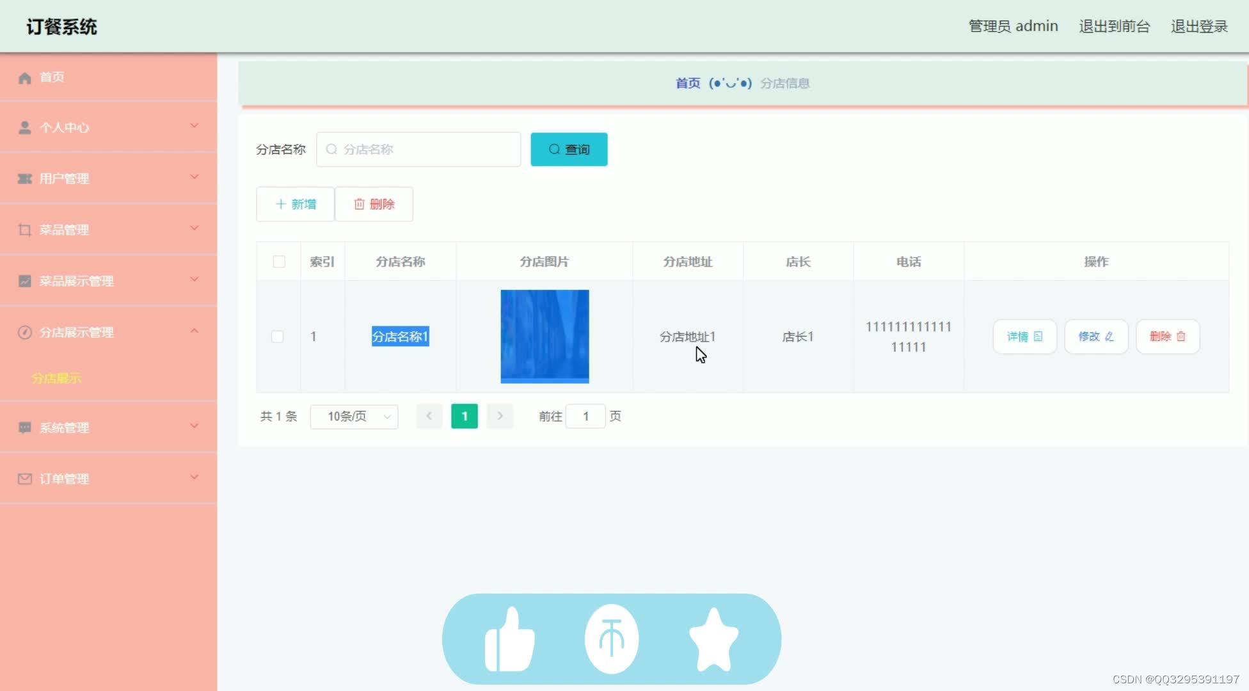Screen dimensions: 1249x691
Task: Click 修改 for 分店名称1 row
Action: click(1095, 337)
